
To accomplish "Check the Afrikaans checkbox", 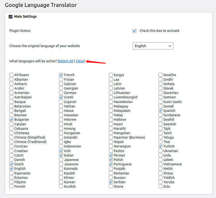I will [11, 75].
